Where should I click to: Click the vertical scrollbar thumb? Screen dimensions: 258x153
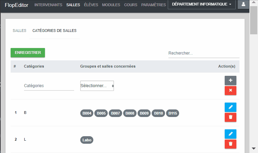tap(254, 20)
